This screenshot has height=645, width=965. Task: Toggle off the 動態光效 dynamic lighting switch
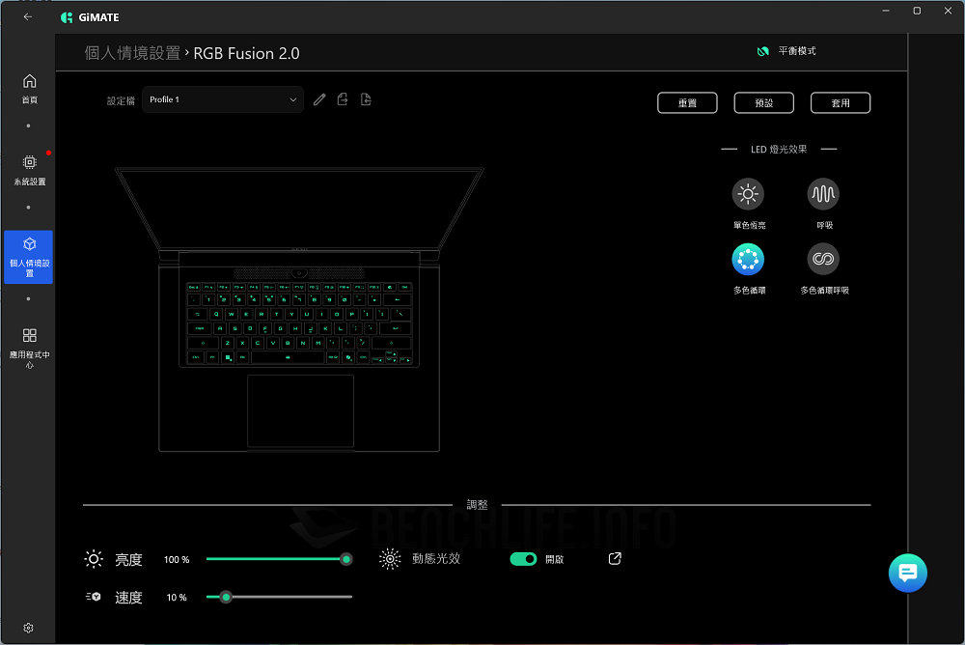[524, 558]
